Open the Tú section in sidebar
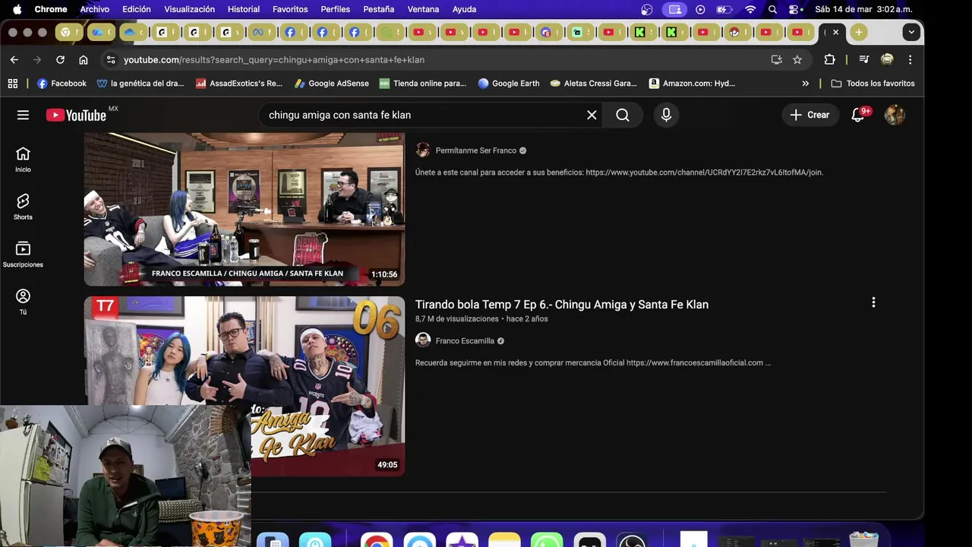Viewport: 972px width, 547px height. click(23, 302)
